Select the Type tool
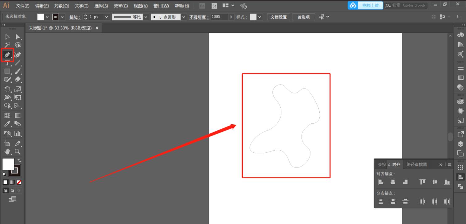This screenshot has height=224, width=466. [x=7, y=63]
